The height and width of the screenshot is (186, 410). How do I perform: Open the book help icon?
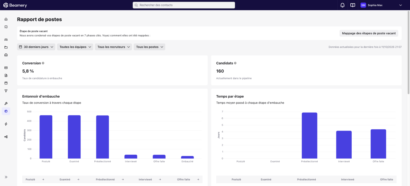(353, 5)
